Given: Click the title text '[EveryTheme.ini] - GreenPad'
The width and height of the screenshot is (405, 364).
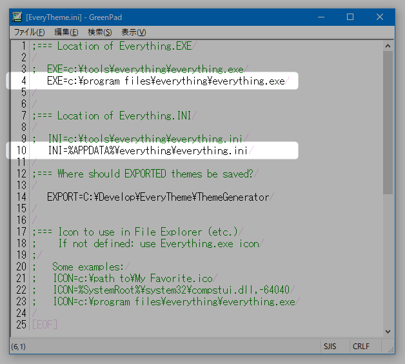Looking at the screenshot, I should tap(74, 17).
